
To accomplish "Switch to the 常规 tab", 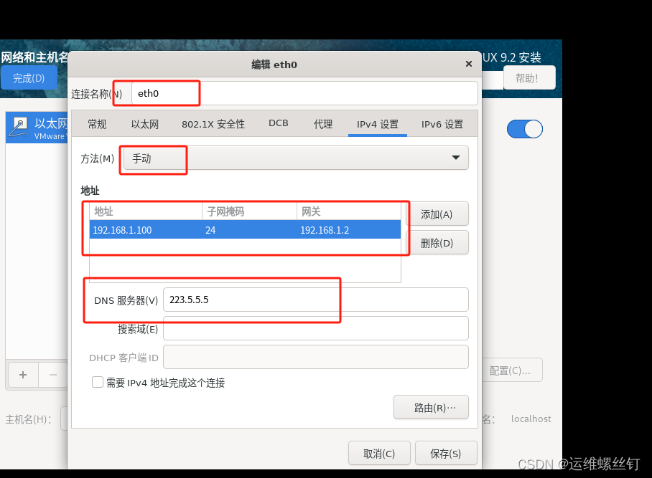I will coord(97,124).
